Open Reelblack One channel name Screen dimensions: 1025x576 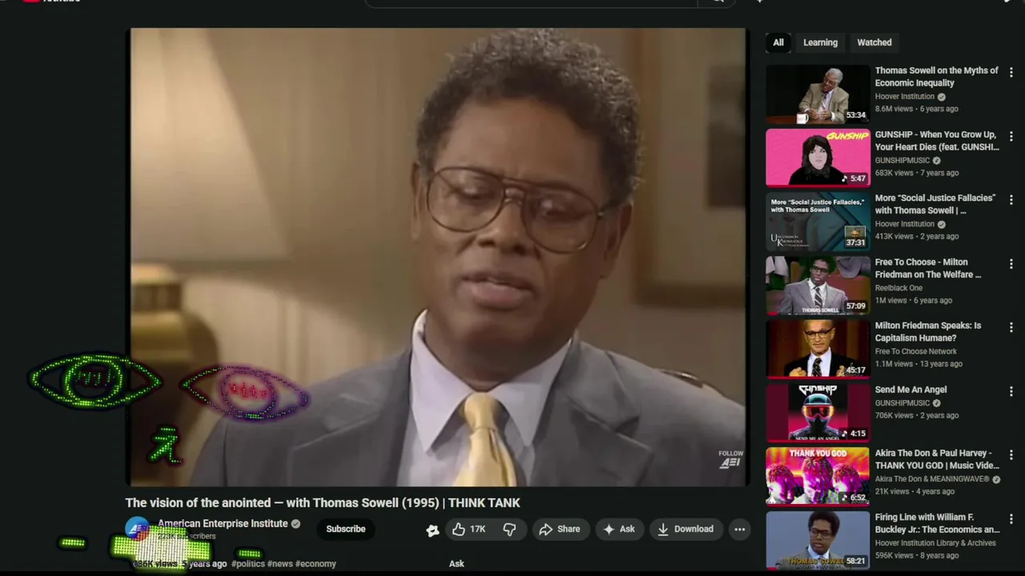[898, 288]
